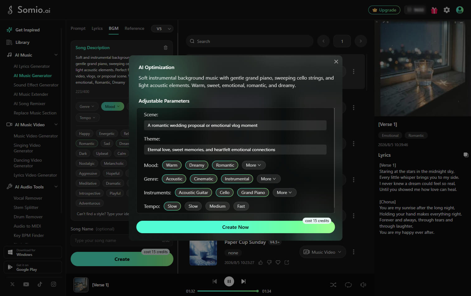Like Paper Cup Sunday with thumbs up
Image resolution: width=471 pixels, height=296 pixels.
pyautogui.click(x=261, y=262)
